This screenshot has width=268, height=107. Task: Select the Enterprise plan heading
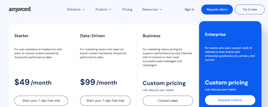215,34
